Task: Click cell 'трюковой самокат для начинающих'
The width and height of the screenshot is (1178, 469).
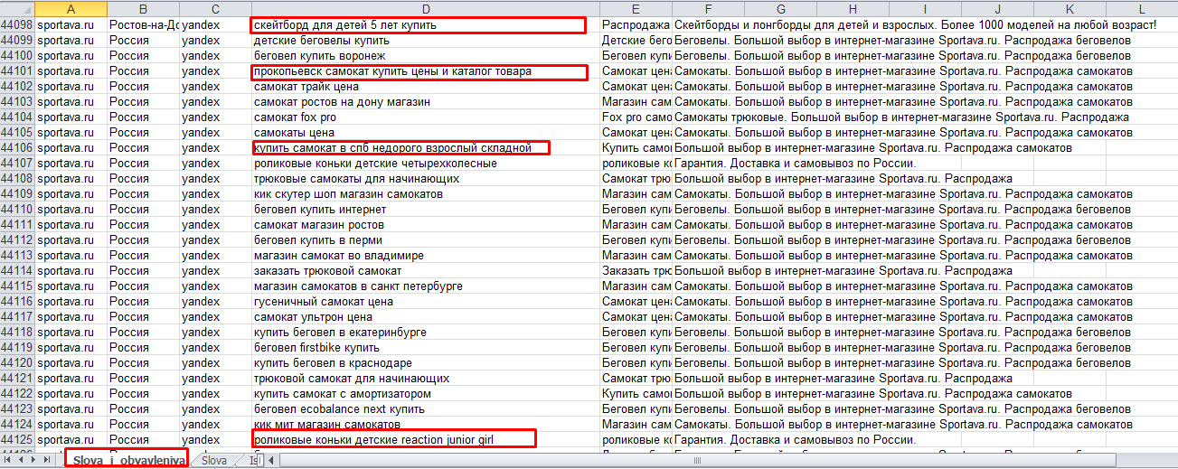Action: click(x=425, y=379)
